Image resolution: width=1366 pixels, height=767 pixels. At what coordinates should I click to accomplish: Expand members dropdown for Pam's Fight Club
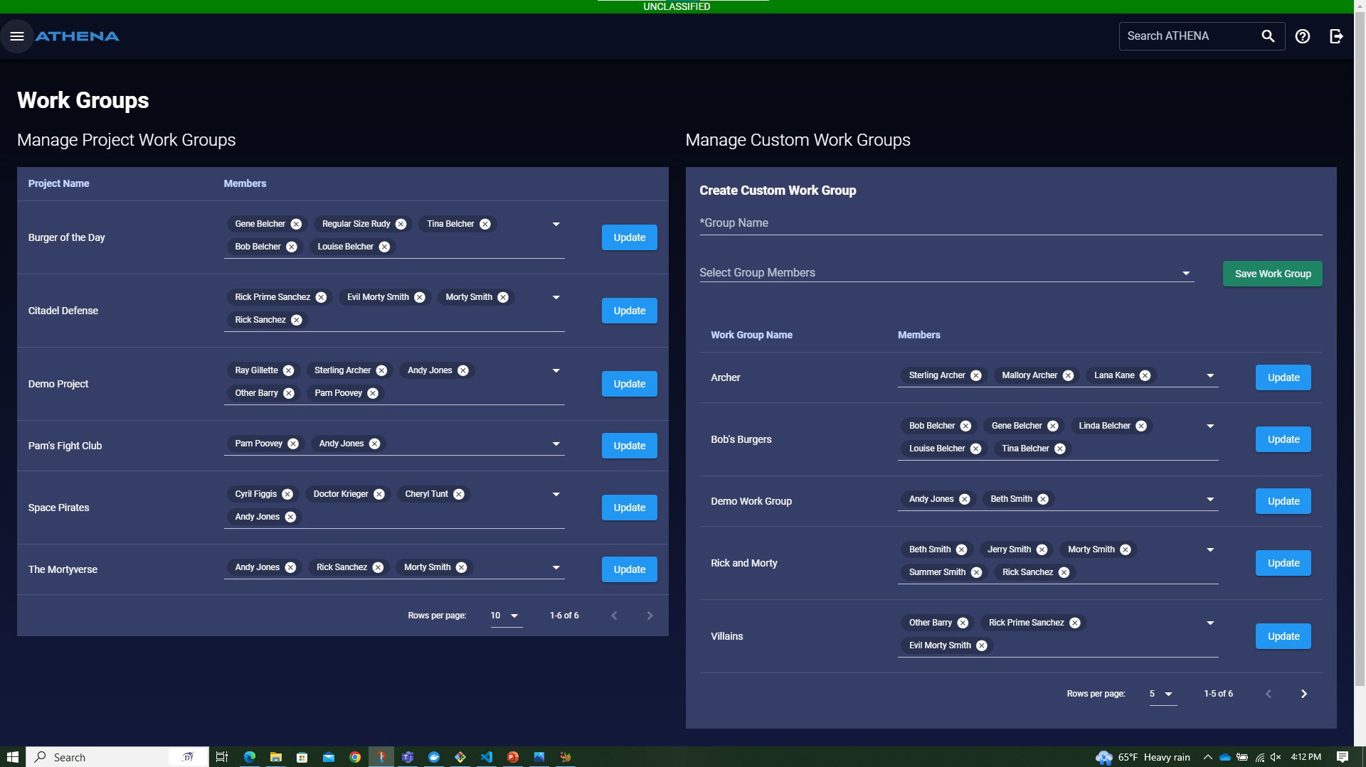(x=556, y=444)
